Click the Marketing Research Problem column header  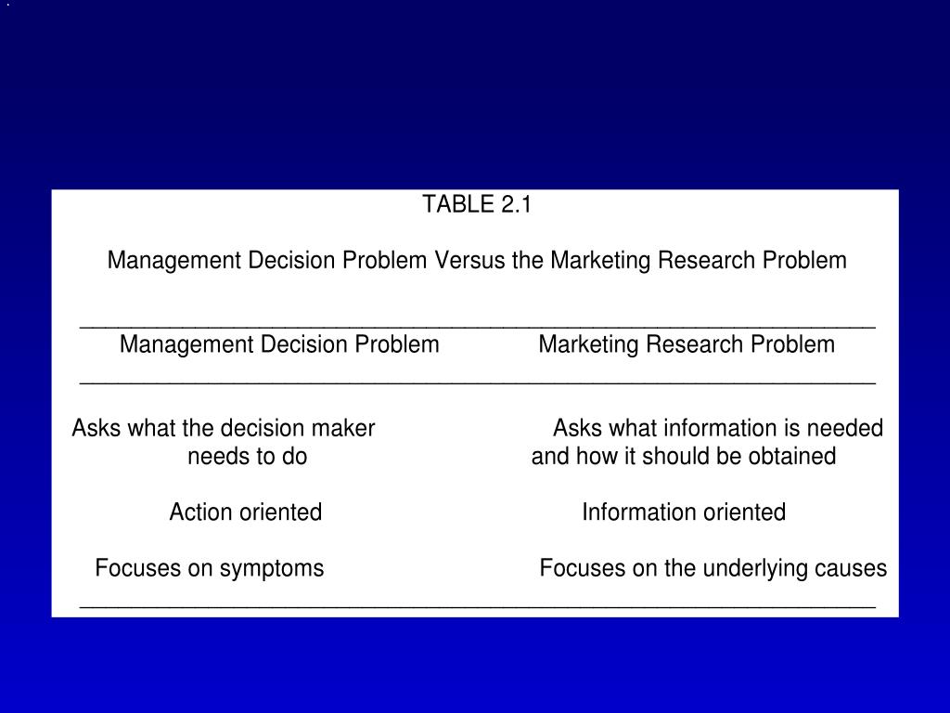[x=687, y=344]
